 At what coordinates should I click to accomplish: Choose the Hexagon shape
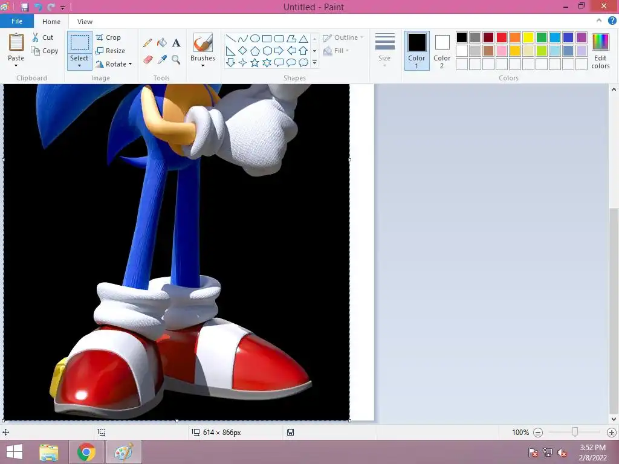pos(267,51)
